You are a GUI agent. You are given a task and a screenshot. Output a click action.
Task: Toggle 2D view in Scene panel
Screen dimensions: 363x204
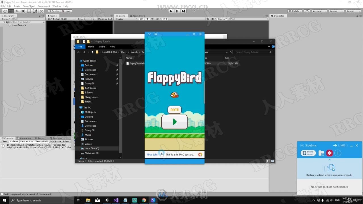[x=141, y=19]
